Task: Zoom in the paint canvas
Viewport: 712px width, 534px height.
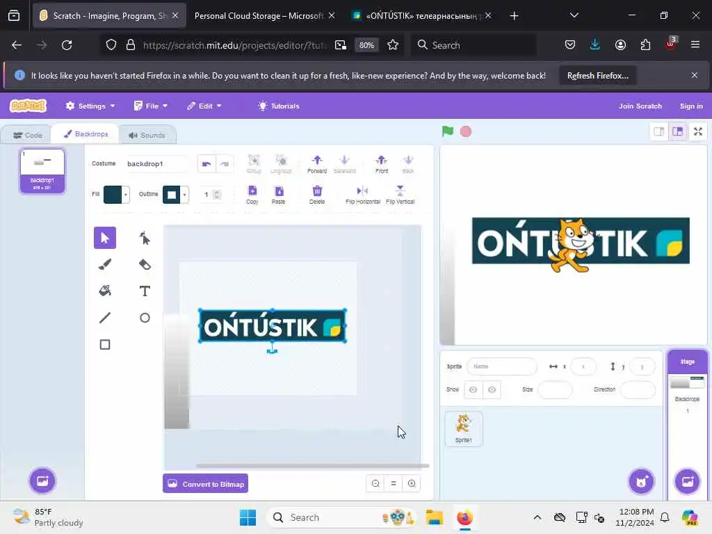Action: coord(412,484)
